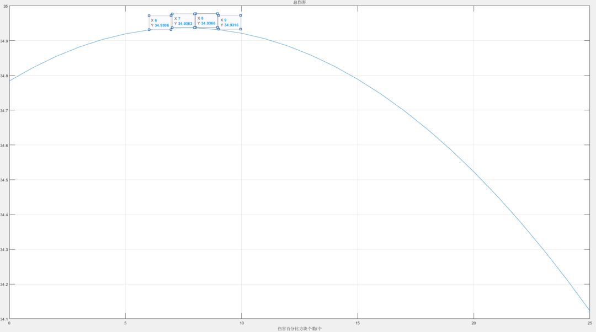The height and width of the screenshot is (332, 596).
Task: Click the x-axis tick label 10
Action: pos(241,323)
